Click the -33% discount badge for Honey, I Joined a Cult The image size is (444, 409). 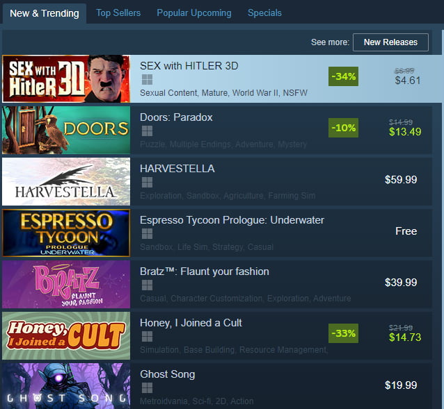click(343, 333)
